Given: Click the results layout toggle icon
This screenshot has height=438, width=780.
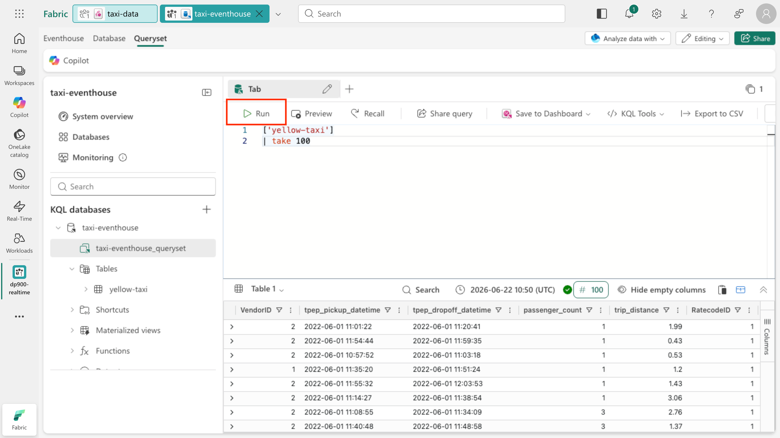Looking at the screenshot, I should pos(740,290).
